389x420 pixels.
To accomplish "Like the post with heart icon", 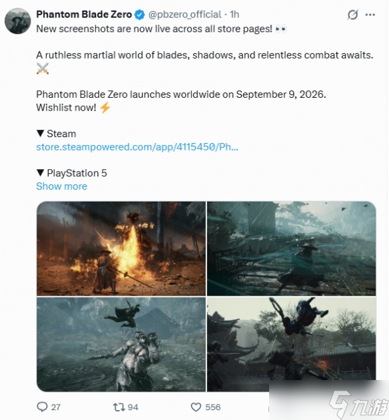I will pos(196,407).
